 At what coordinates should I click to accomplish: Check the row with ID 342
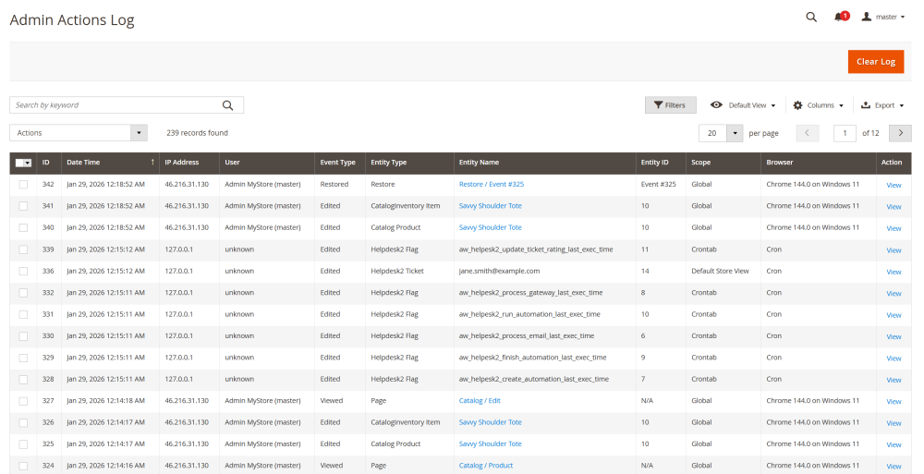[x=23, y=185]
